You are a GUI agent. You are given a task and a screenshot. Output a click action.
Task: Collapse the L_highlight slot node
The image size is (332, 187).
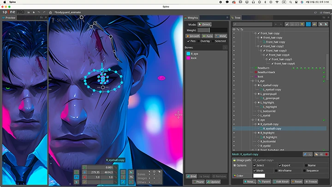255,103
